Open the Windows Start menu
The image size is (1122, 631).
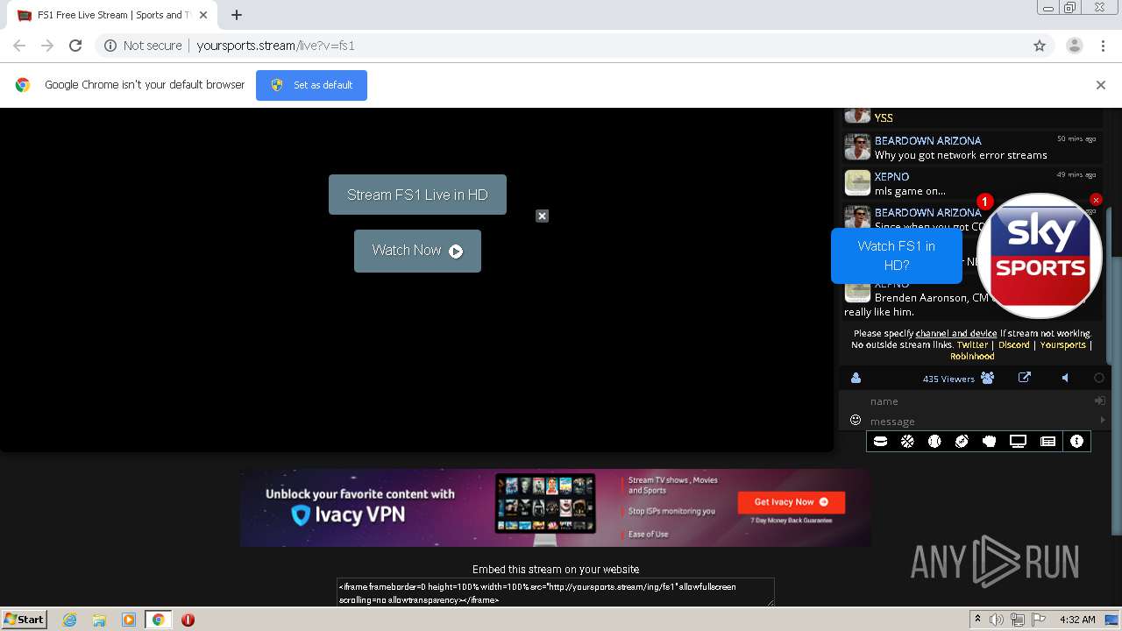24,619
